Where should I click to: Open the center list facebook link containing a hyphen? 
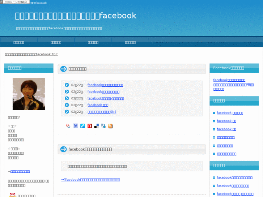pyautogui.click(x=106, y=98)
